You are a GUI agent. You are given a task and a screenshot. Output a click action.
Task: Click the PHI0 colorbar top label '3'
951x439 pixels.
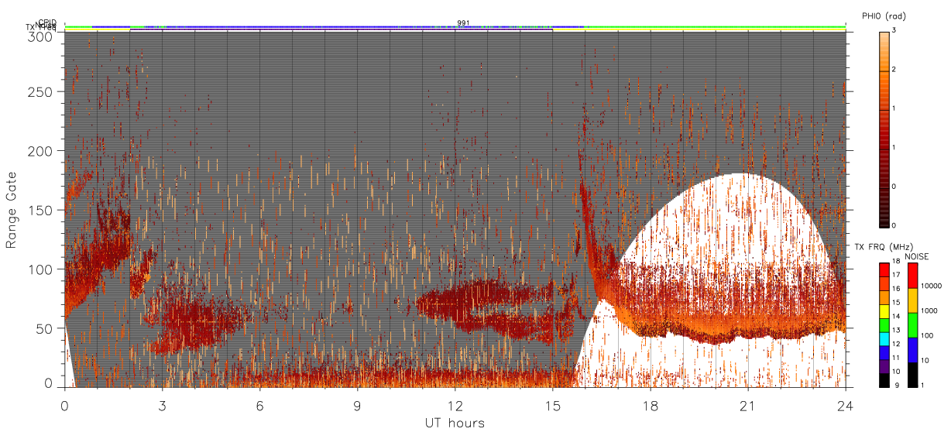pos(894,30)
